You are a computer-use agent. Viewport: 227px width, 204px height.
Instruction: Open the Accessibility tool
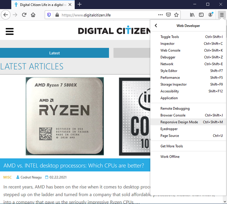pos(188,91)
